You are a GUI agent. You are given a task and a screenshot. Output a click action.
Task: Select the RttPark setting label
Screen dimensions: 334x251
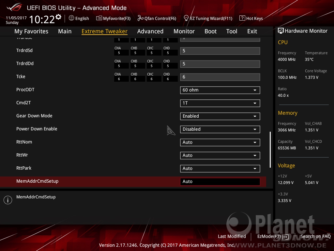23,168
